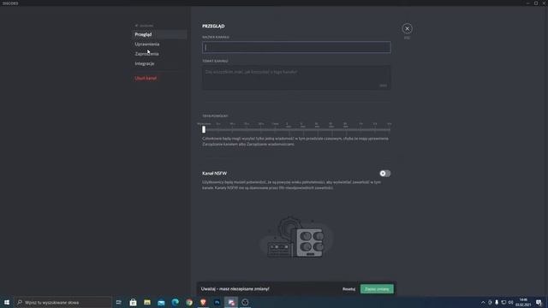Image resolution: width=548 pixels, height=308 pixels.
Task: Click the red Usuń kanał option
Action: (x=146, y=78)
